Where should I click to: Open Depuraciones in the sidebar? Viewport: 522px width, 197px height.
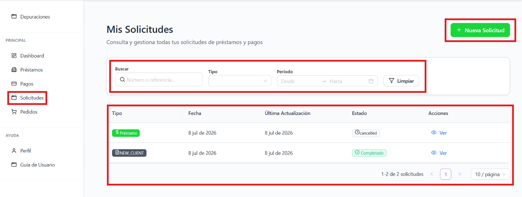coord(31,16)
